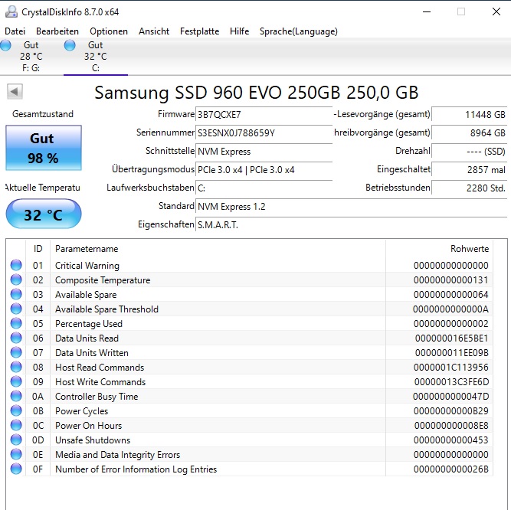Click the Gut 98 % health status button
This screenshot has height=510, width=511.
44,148
